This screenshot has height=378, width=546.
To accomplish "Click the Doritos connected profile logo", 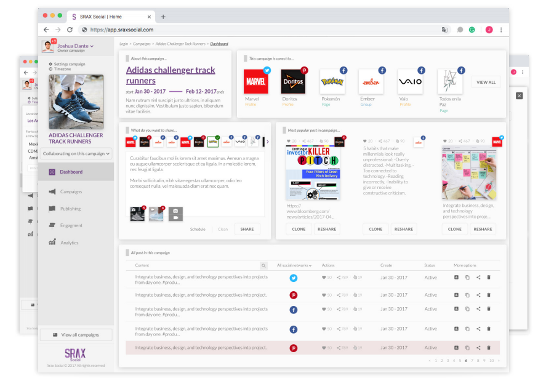I will (x=293, y=81).
